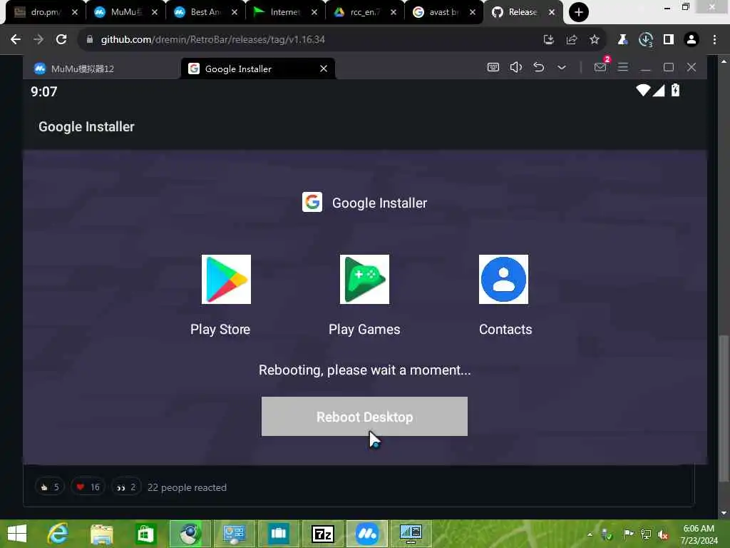Open the browser profile avatar
730x548 pixels.
692,39
